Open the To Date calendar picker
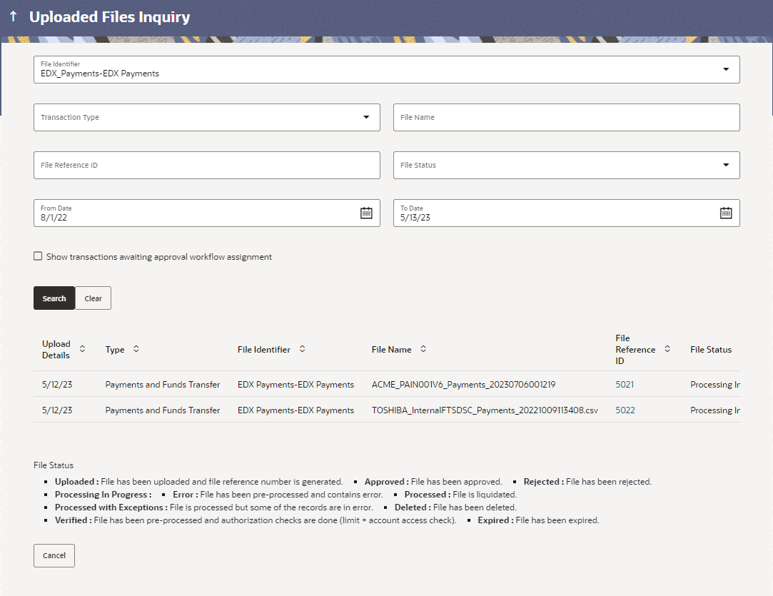This screenshot has width=773, height=596. [726, 213]
